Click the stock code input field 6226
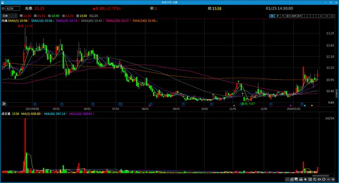Screen dimensions: 339x183 coord(13,8)
